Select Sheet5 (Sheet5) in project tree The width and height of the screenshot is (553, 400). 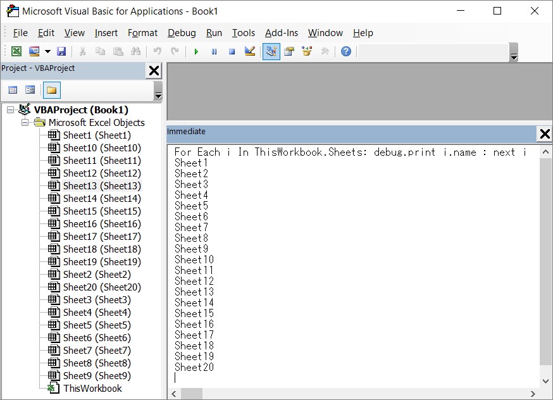coord(97,325)
